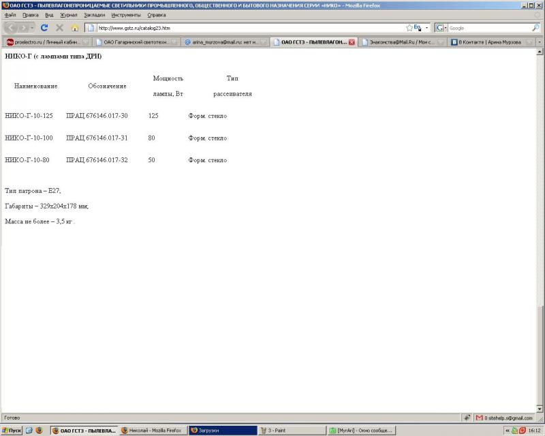
Task: Click the search magnifier icon
Action: tap(535, 28)
